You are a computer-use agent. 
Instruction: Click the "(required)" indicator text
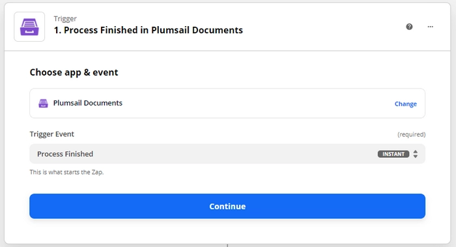412,134
